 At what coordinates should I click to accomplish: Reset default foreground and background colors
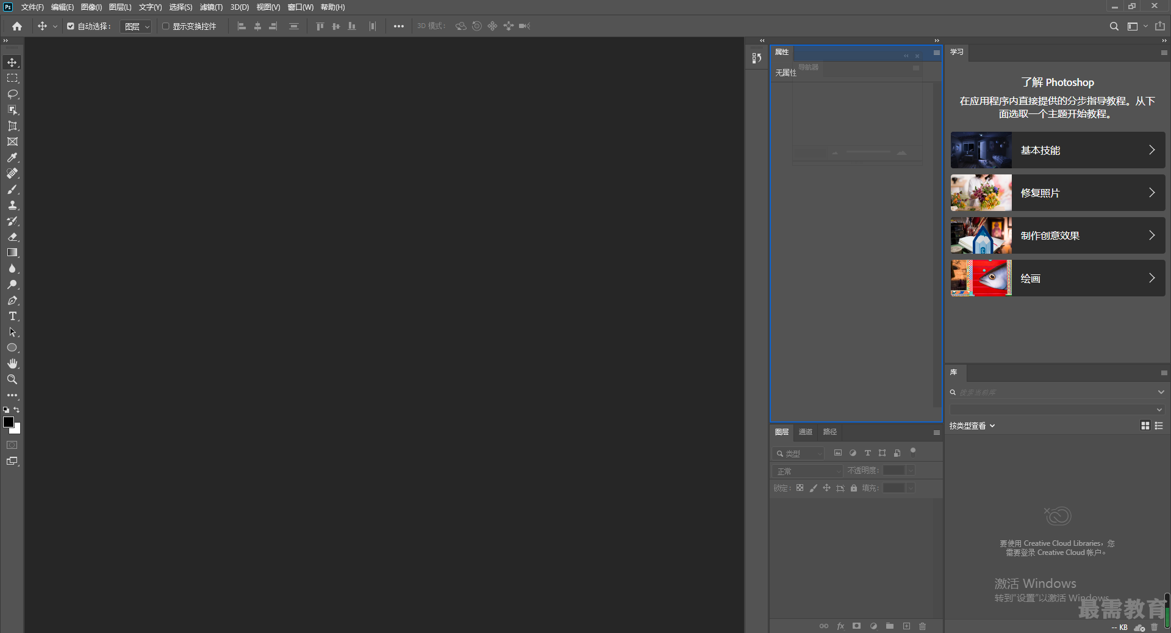(x=6, y=410)
